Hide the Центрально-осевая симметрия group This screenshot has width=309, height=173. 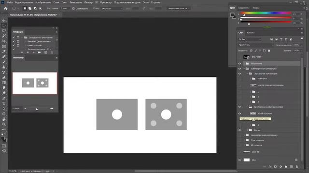coord(239,107)
